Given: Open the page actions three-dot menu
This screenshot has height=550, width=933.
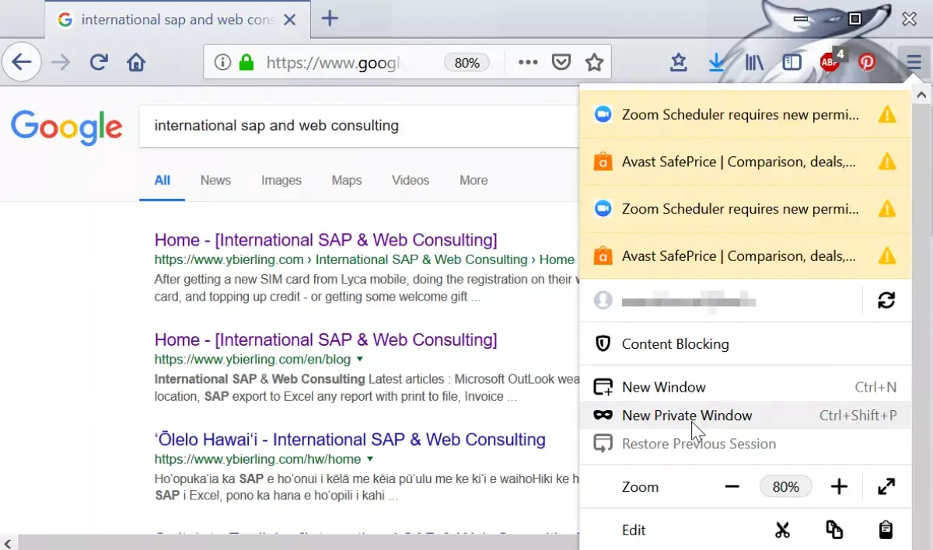Looking at the screenshot, I should pos(528,62).
